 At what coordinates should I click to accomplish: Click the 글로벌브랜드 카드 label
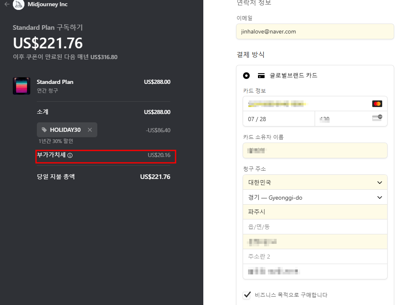click(x=293, y=75)
